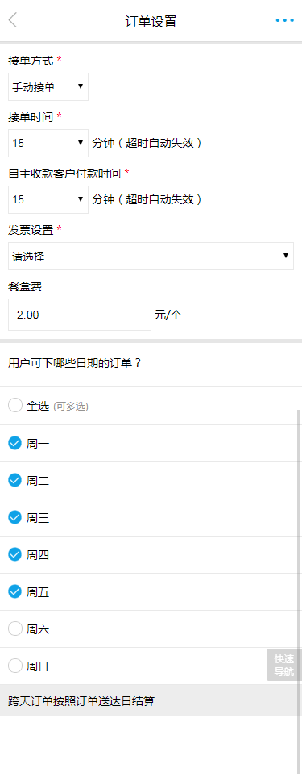Enable the 周六 checkbox

click(x=15, y=629)
